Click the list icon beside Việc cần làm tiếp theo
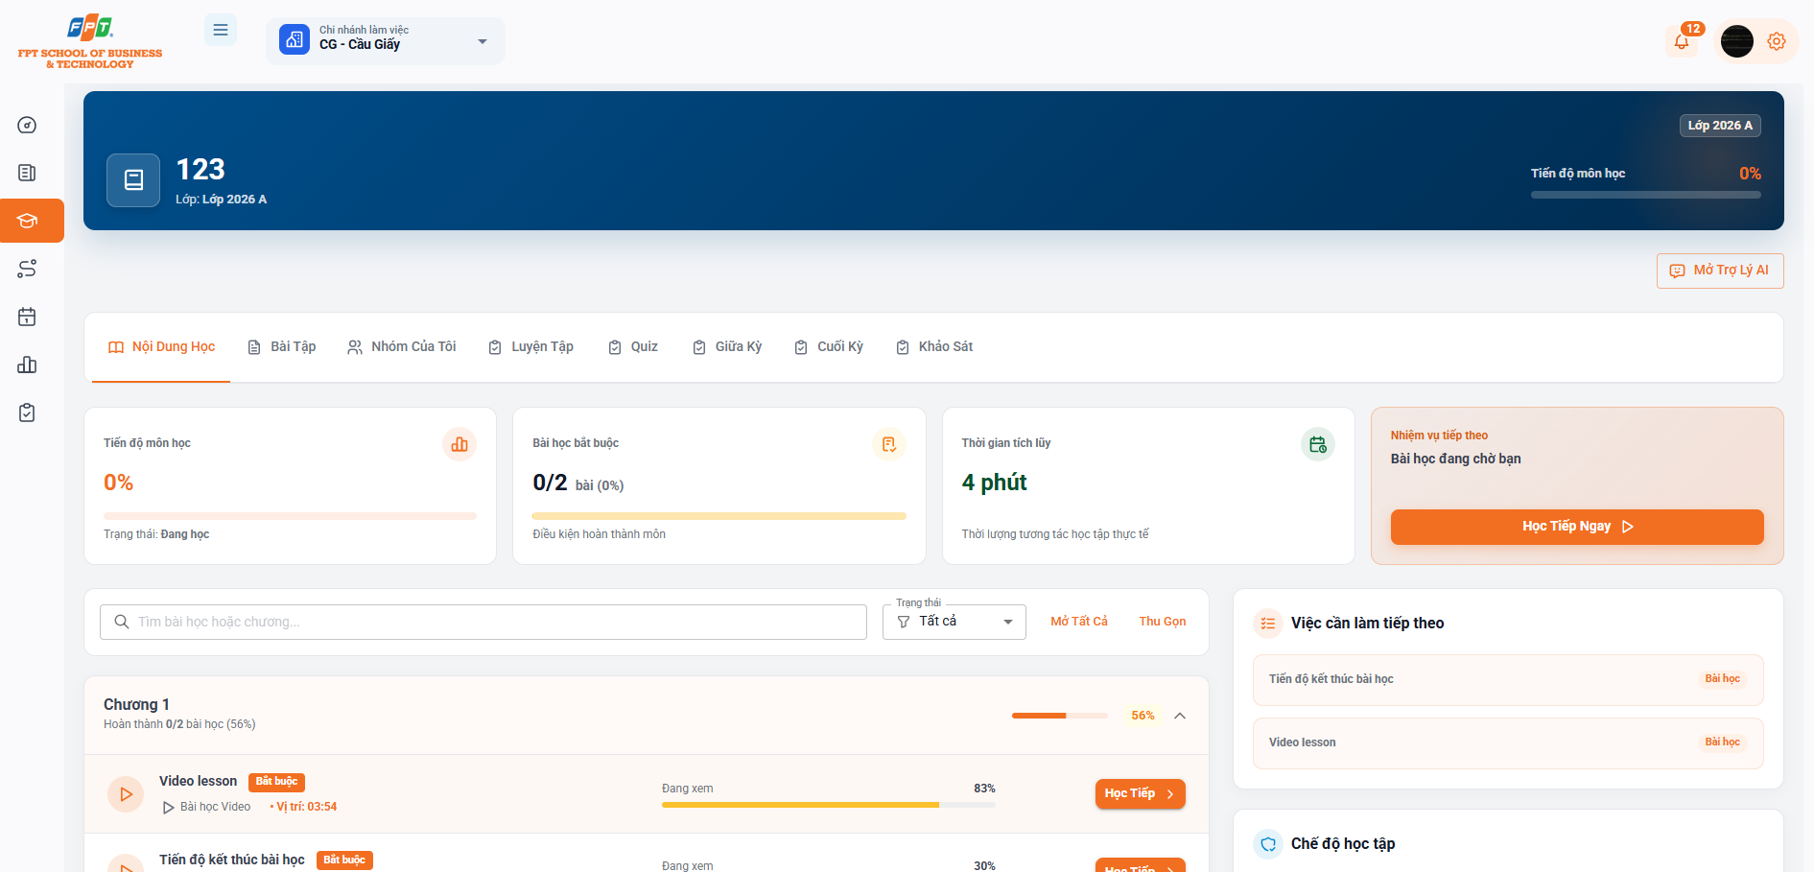Image resolution: width=1814 pixels, height=872 pixels. [1268, 624]
